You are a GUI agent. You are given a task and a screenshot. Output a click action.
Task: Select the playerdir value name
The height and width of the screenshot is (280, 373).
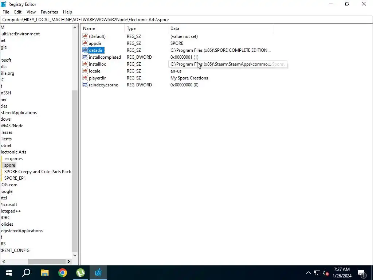click(x=97, y=78)
